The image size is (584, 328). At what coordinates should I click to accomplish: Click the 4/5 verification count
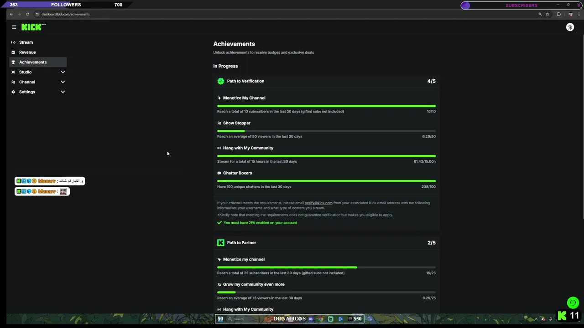tap(431, 81)
